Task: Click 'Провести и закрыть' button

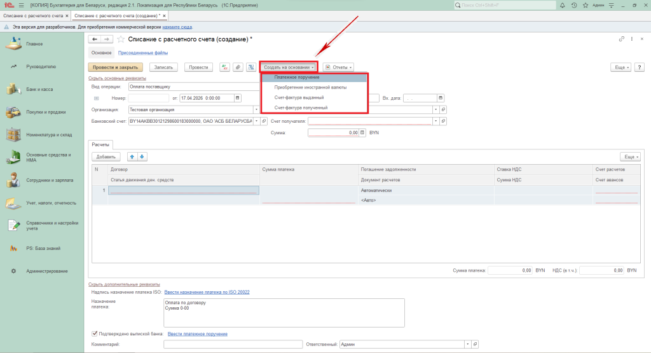Action: 114,67
